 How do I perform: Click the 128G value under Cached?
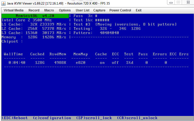(40, 63)
